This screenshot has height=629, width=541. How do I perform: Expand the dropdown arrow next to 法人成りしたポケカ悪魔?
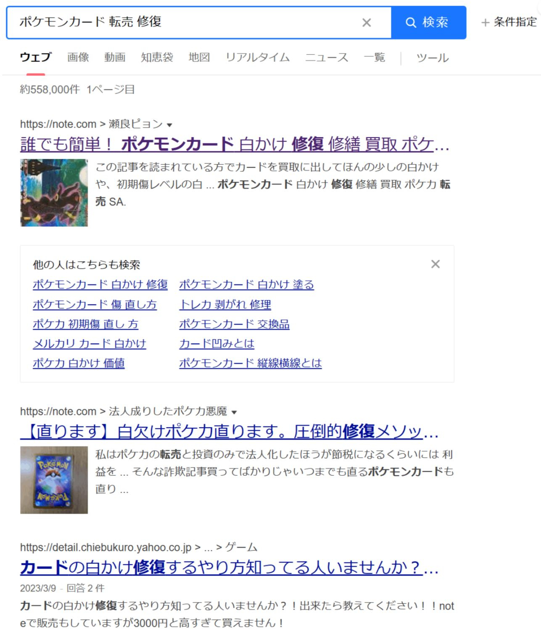pyautogui.click(x=234, y=412)
